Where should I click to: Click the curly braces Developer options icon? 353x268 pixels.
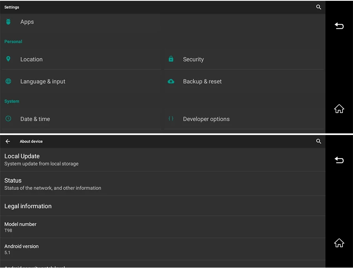point(171,119)
